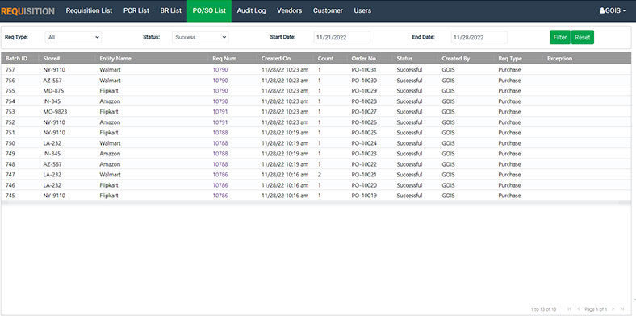The height and width of the screenshot is (318, 636).
Task: Open the Customer tab
Action: 328,11
